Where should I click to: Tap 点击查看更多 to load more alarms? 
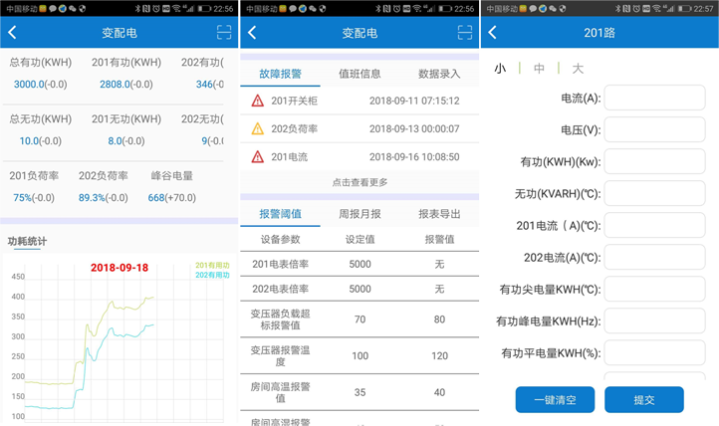(359, 182)
